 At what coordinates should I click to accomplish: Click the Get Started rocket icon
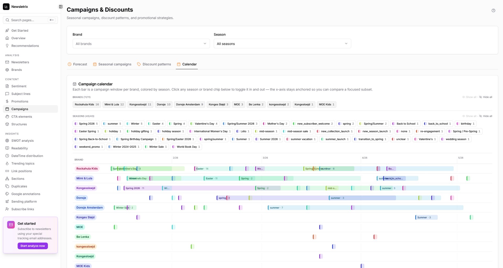pyautogui.click(x=7, y=31)
